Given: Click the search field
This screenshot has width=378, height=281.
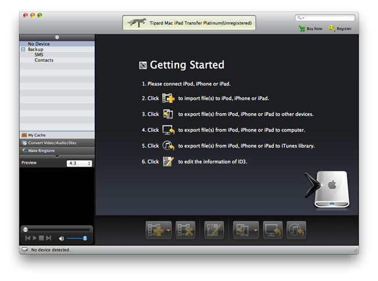Looking at the screenshot, I should [325, 18].
